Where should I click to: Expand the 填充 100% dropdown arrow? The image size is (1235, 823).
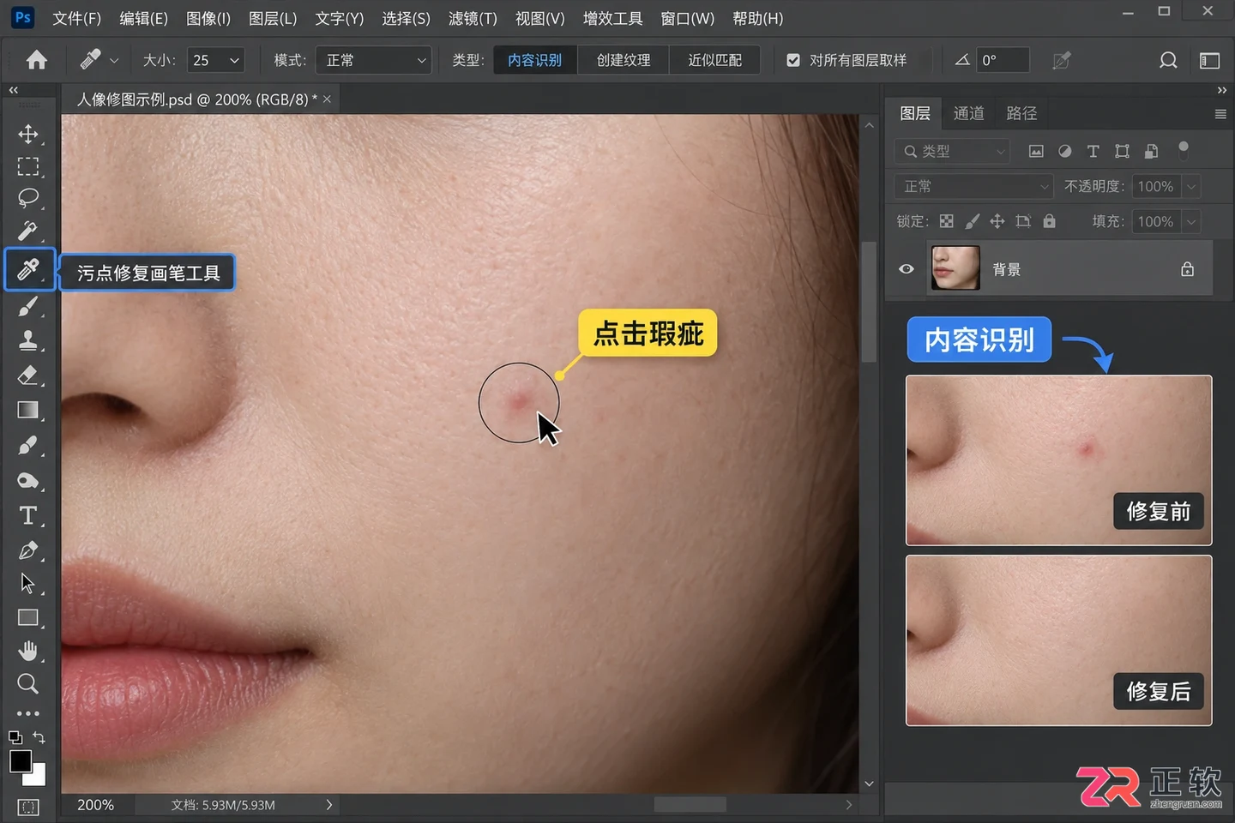click(x=1191, y=221)
